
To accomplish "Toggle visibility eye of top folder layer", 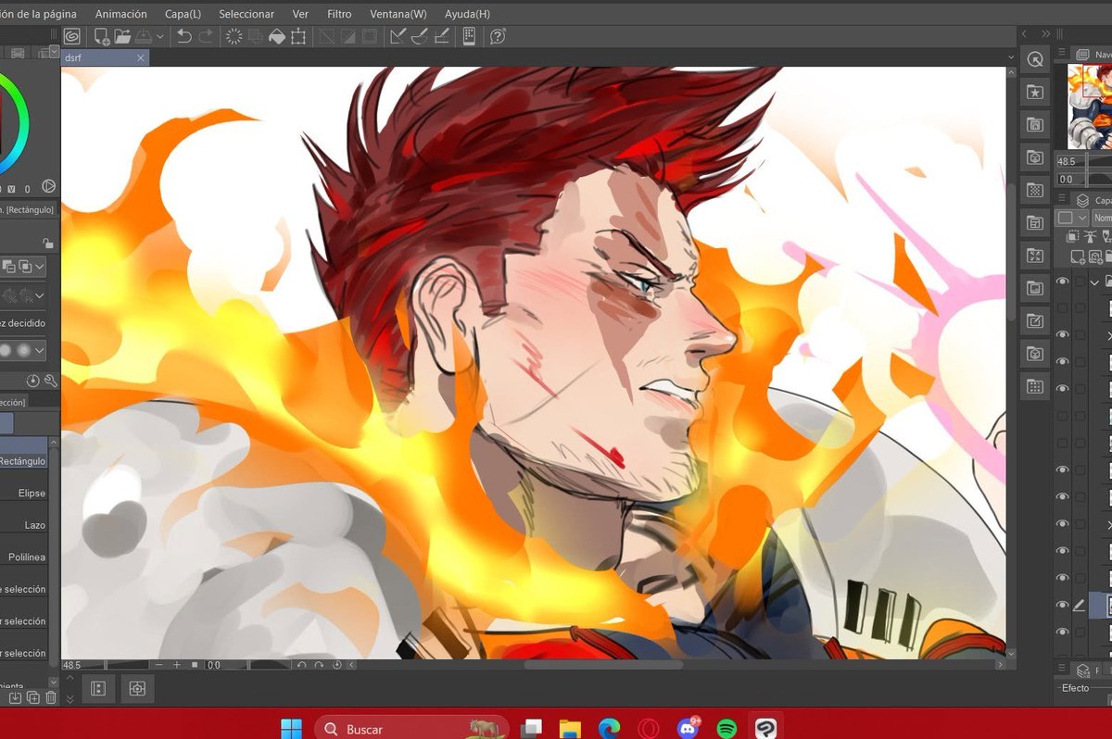I will pyautogui.click(x=1062, y=282).
